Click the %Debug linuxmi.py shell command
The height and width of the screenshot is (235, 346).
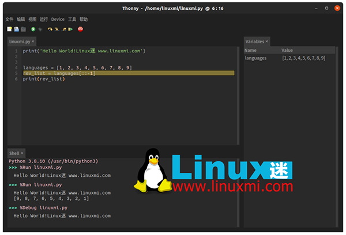pos(43,208)
